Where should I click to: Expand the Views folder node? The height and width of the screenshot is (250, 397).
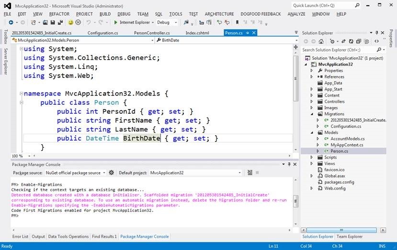[x=312, y=163]
